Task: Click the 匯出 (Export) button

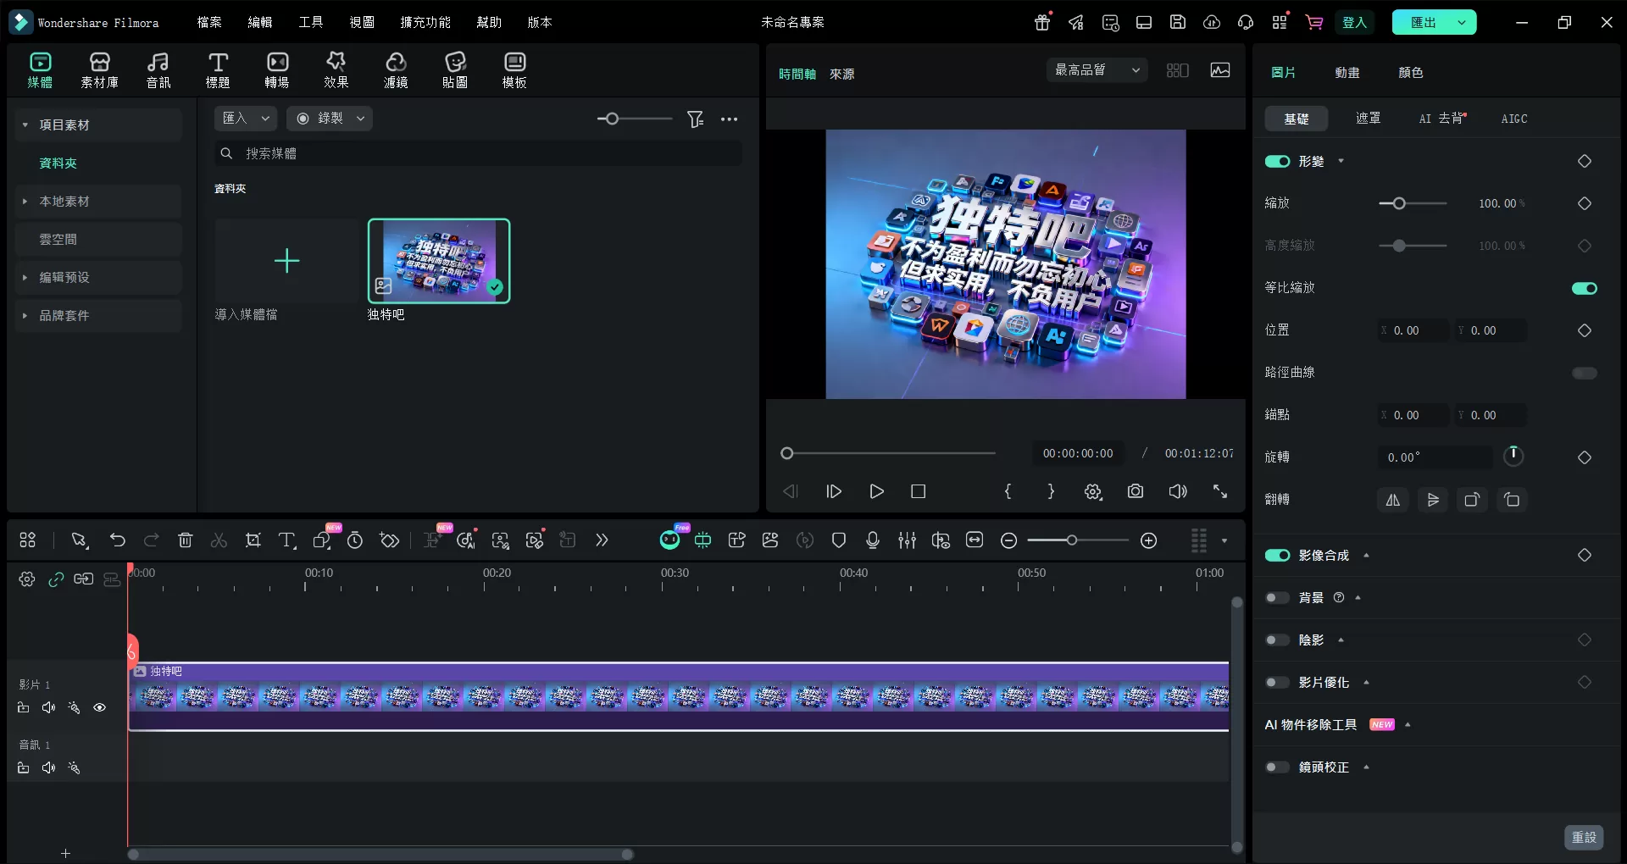Action: pos(1424,22)
